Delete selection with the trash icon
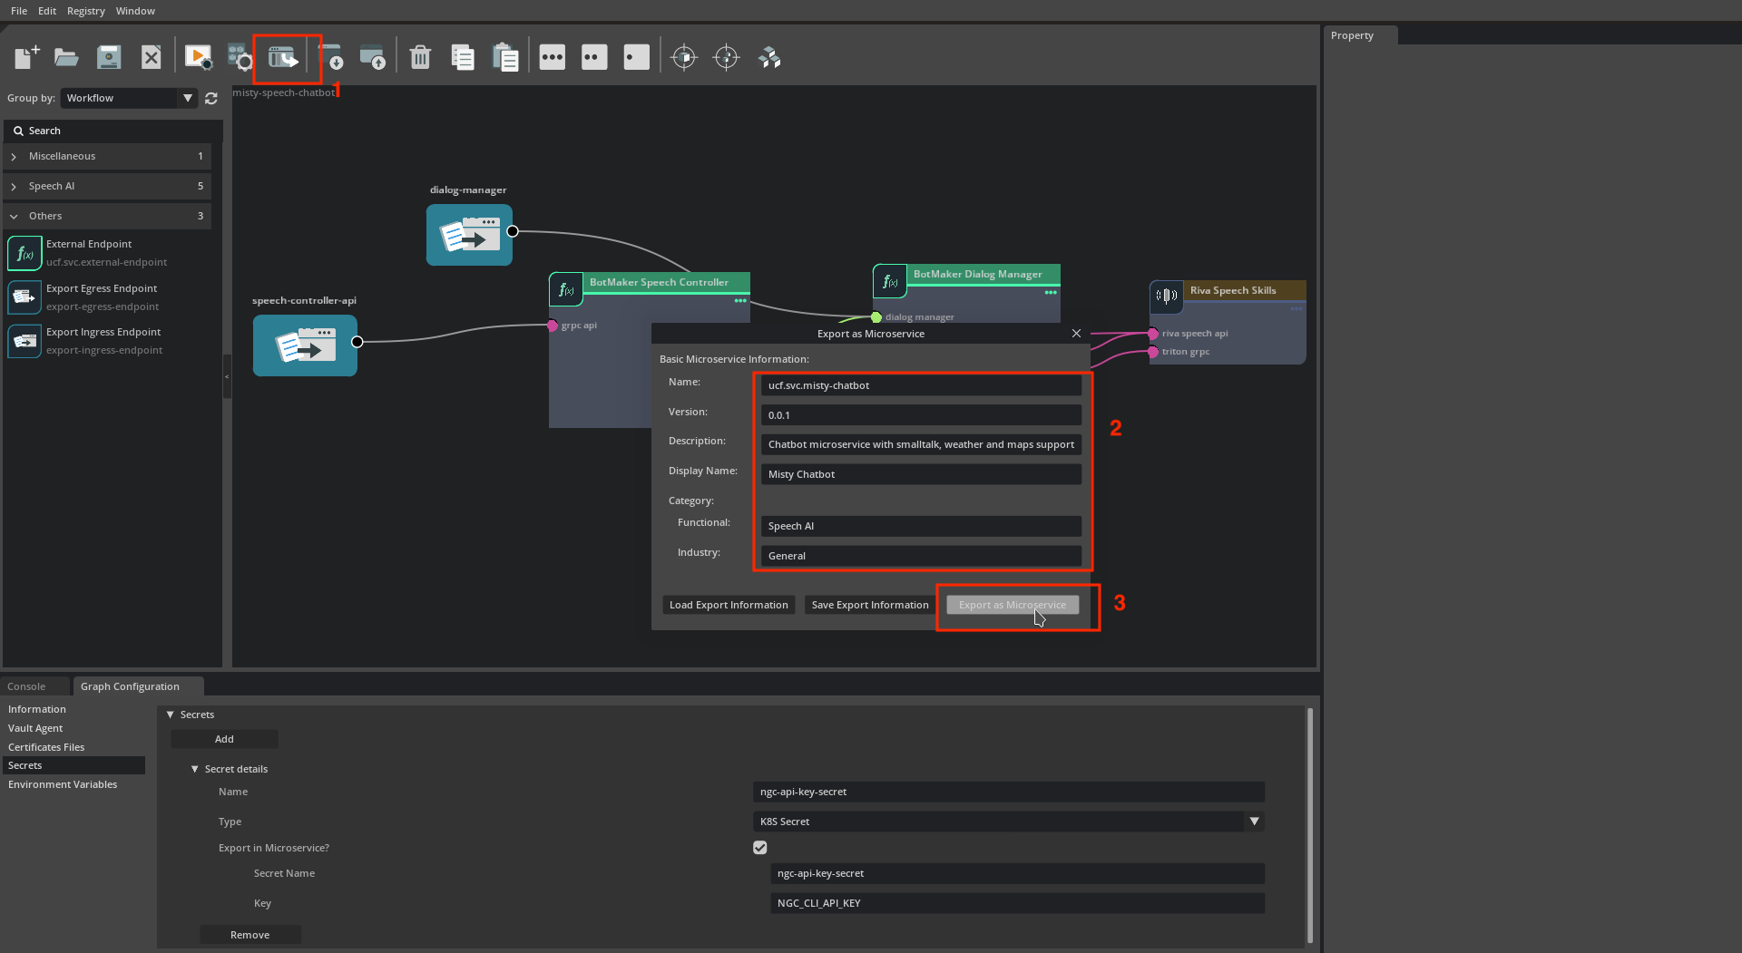This screenshot has width=1742, height=953. coord(420,57)
